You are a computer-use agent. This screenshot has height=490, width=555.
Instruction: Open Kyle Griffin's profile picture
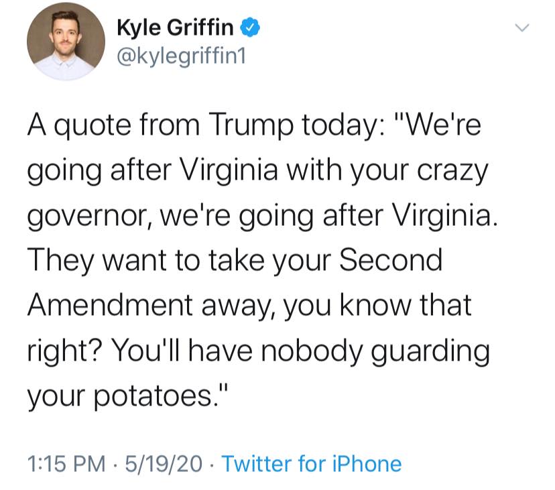tap(66, 42)
